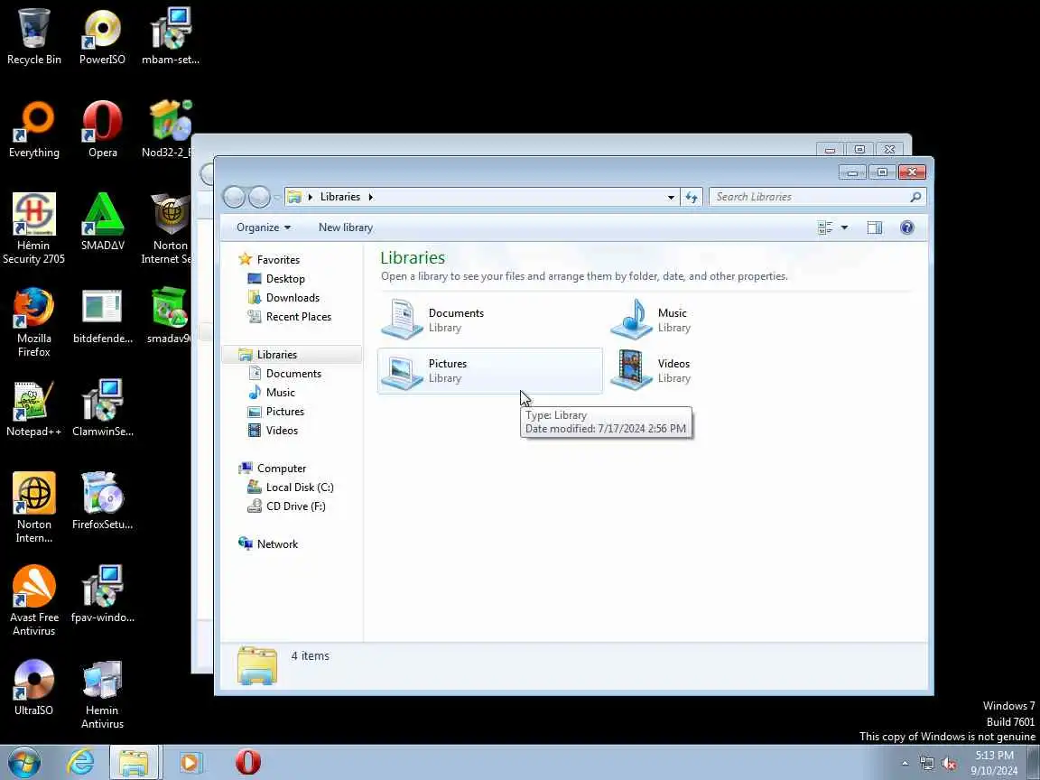Click into the Search Libraries field
The width and height of the screenshot is (1040, 780).
click(x=817, y=197)
